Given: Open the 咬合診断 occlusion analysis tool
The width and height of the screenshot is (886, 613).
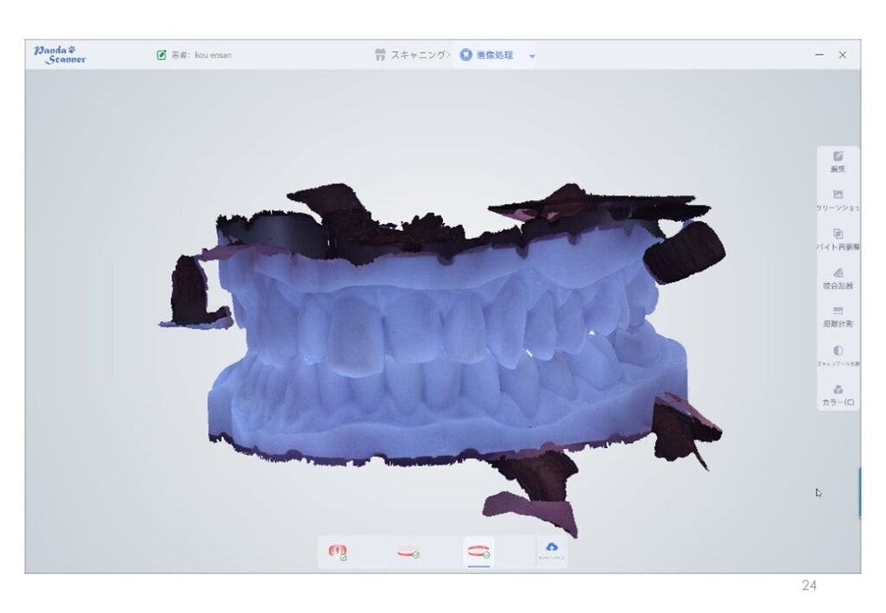Looking at the screenshot, I should [838, 278].
